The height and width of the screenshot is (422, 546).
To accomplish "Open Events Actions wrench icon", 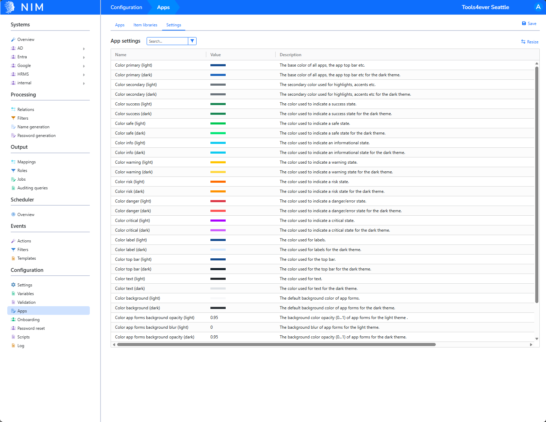I will tap(13, 241).
